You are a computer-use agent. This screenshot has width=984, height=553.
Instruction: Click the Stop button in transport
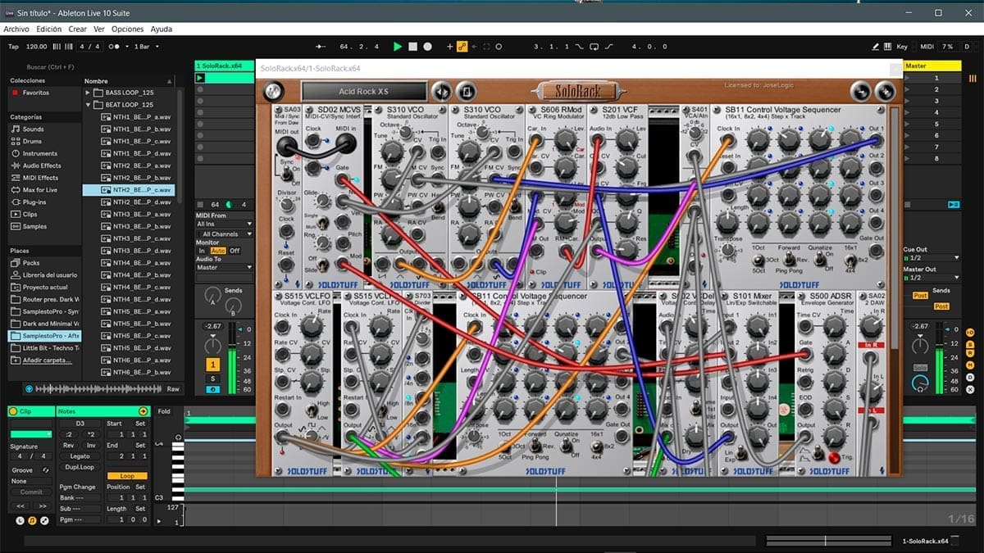[x=413, y=47]
